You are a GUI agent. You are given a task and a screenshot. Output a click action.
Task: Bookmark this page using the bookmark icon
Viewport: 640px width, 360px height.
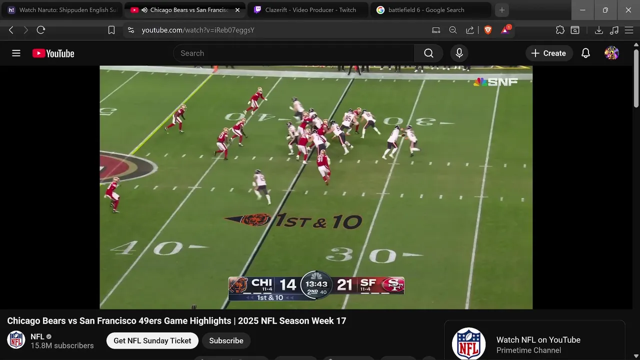[x=111, y=30]
